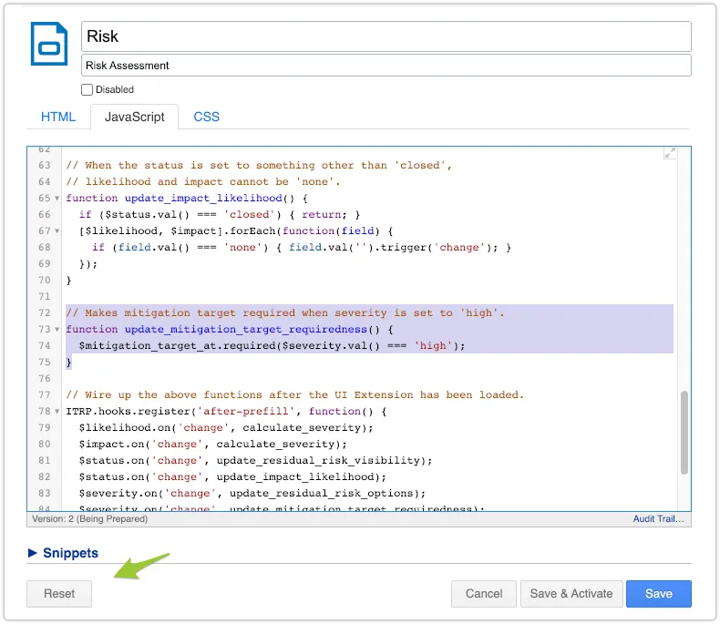Fold the update_mitigation_target_requiredness function at line 73
This screenshot has width=720, height=624.
(57, 330)
